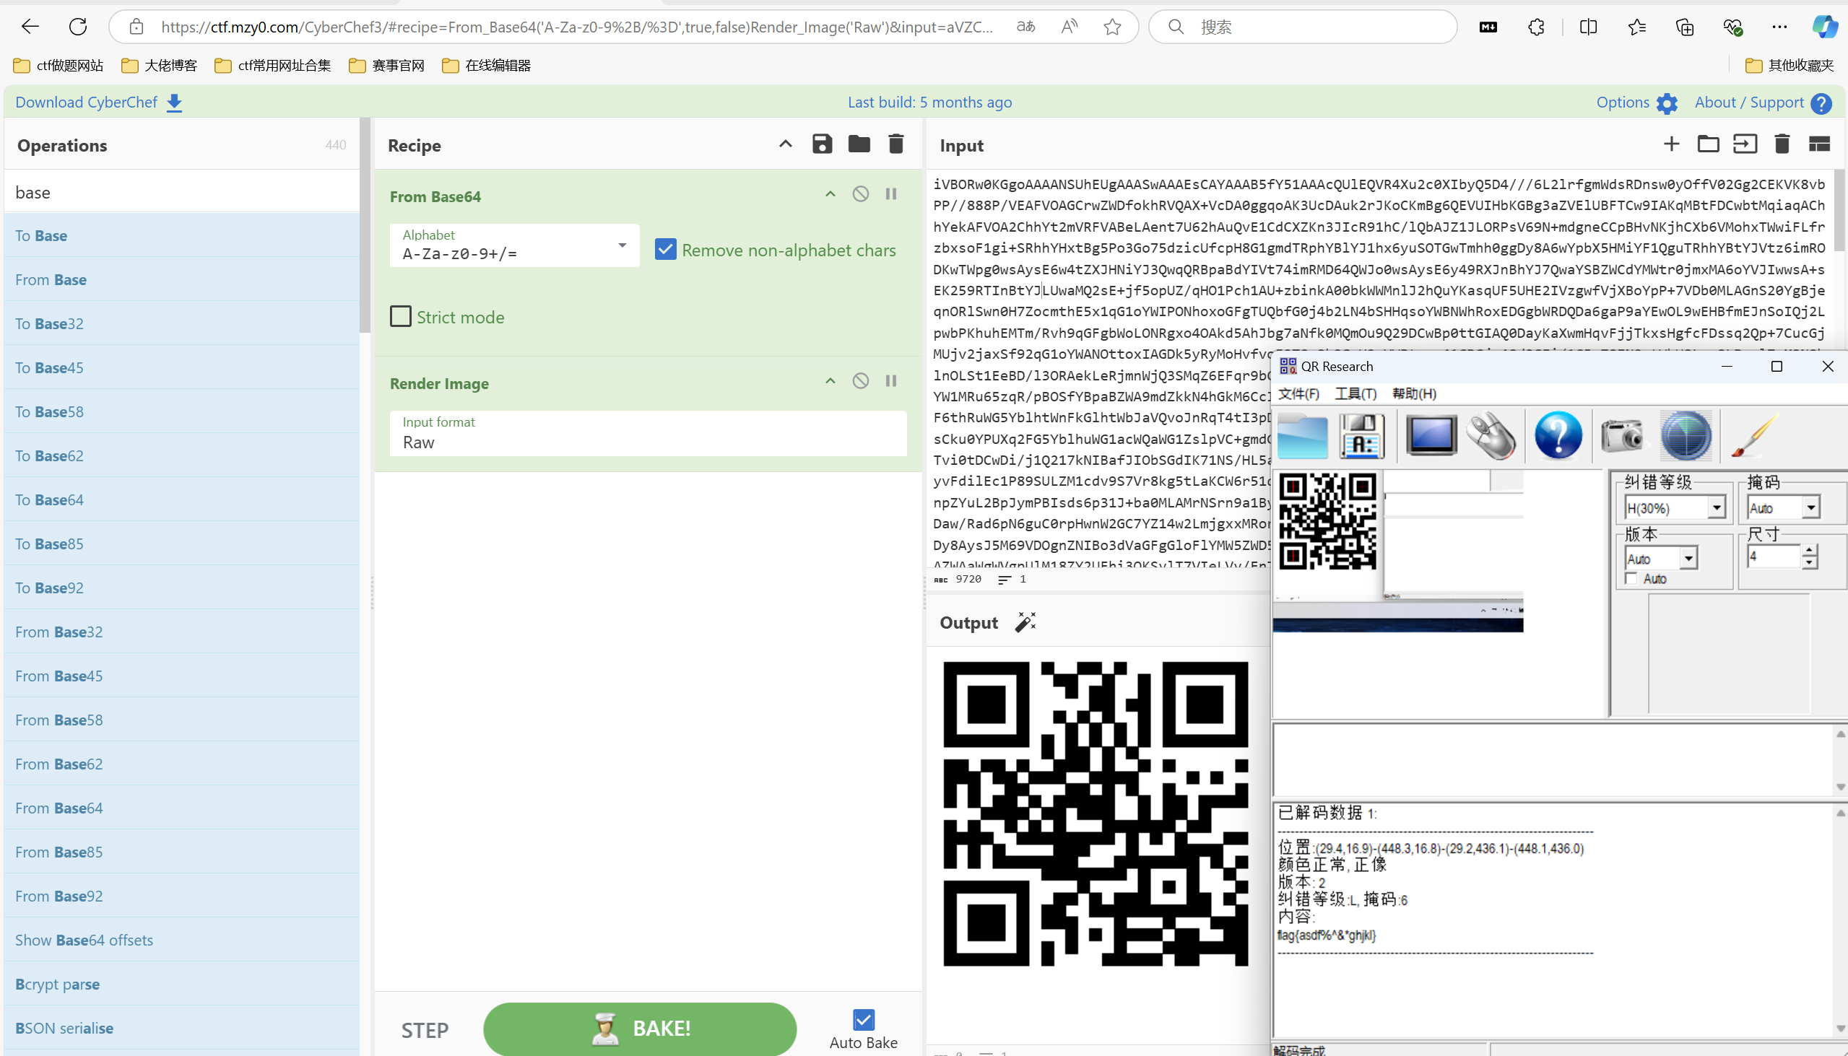Click the STEP button

click(x=425, y=1030)
